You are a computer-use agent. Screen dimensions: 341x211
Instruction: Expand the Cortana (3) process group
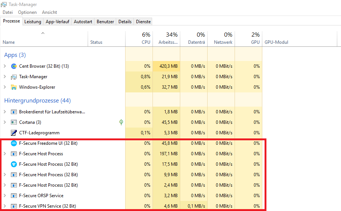click(x=4, y=122)
